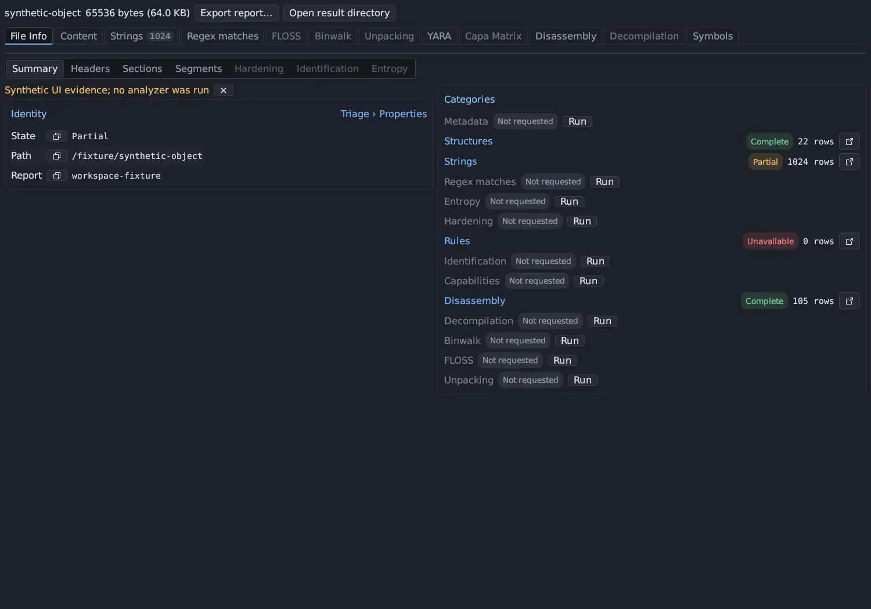This screenshot has width=871, height=609.
Task: Run the Metadata category
Action: [x=577, y=122]
